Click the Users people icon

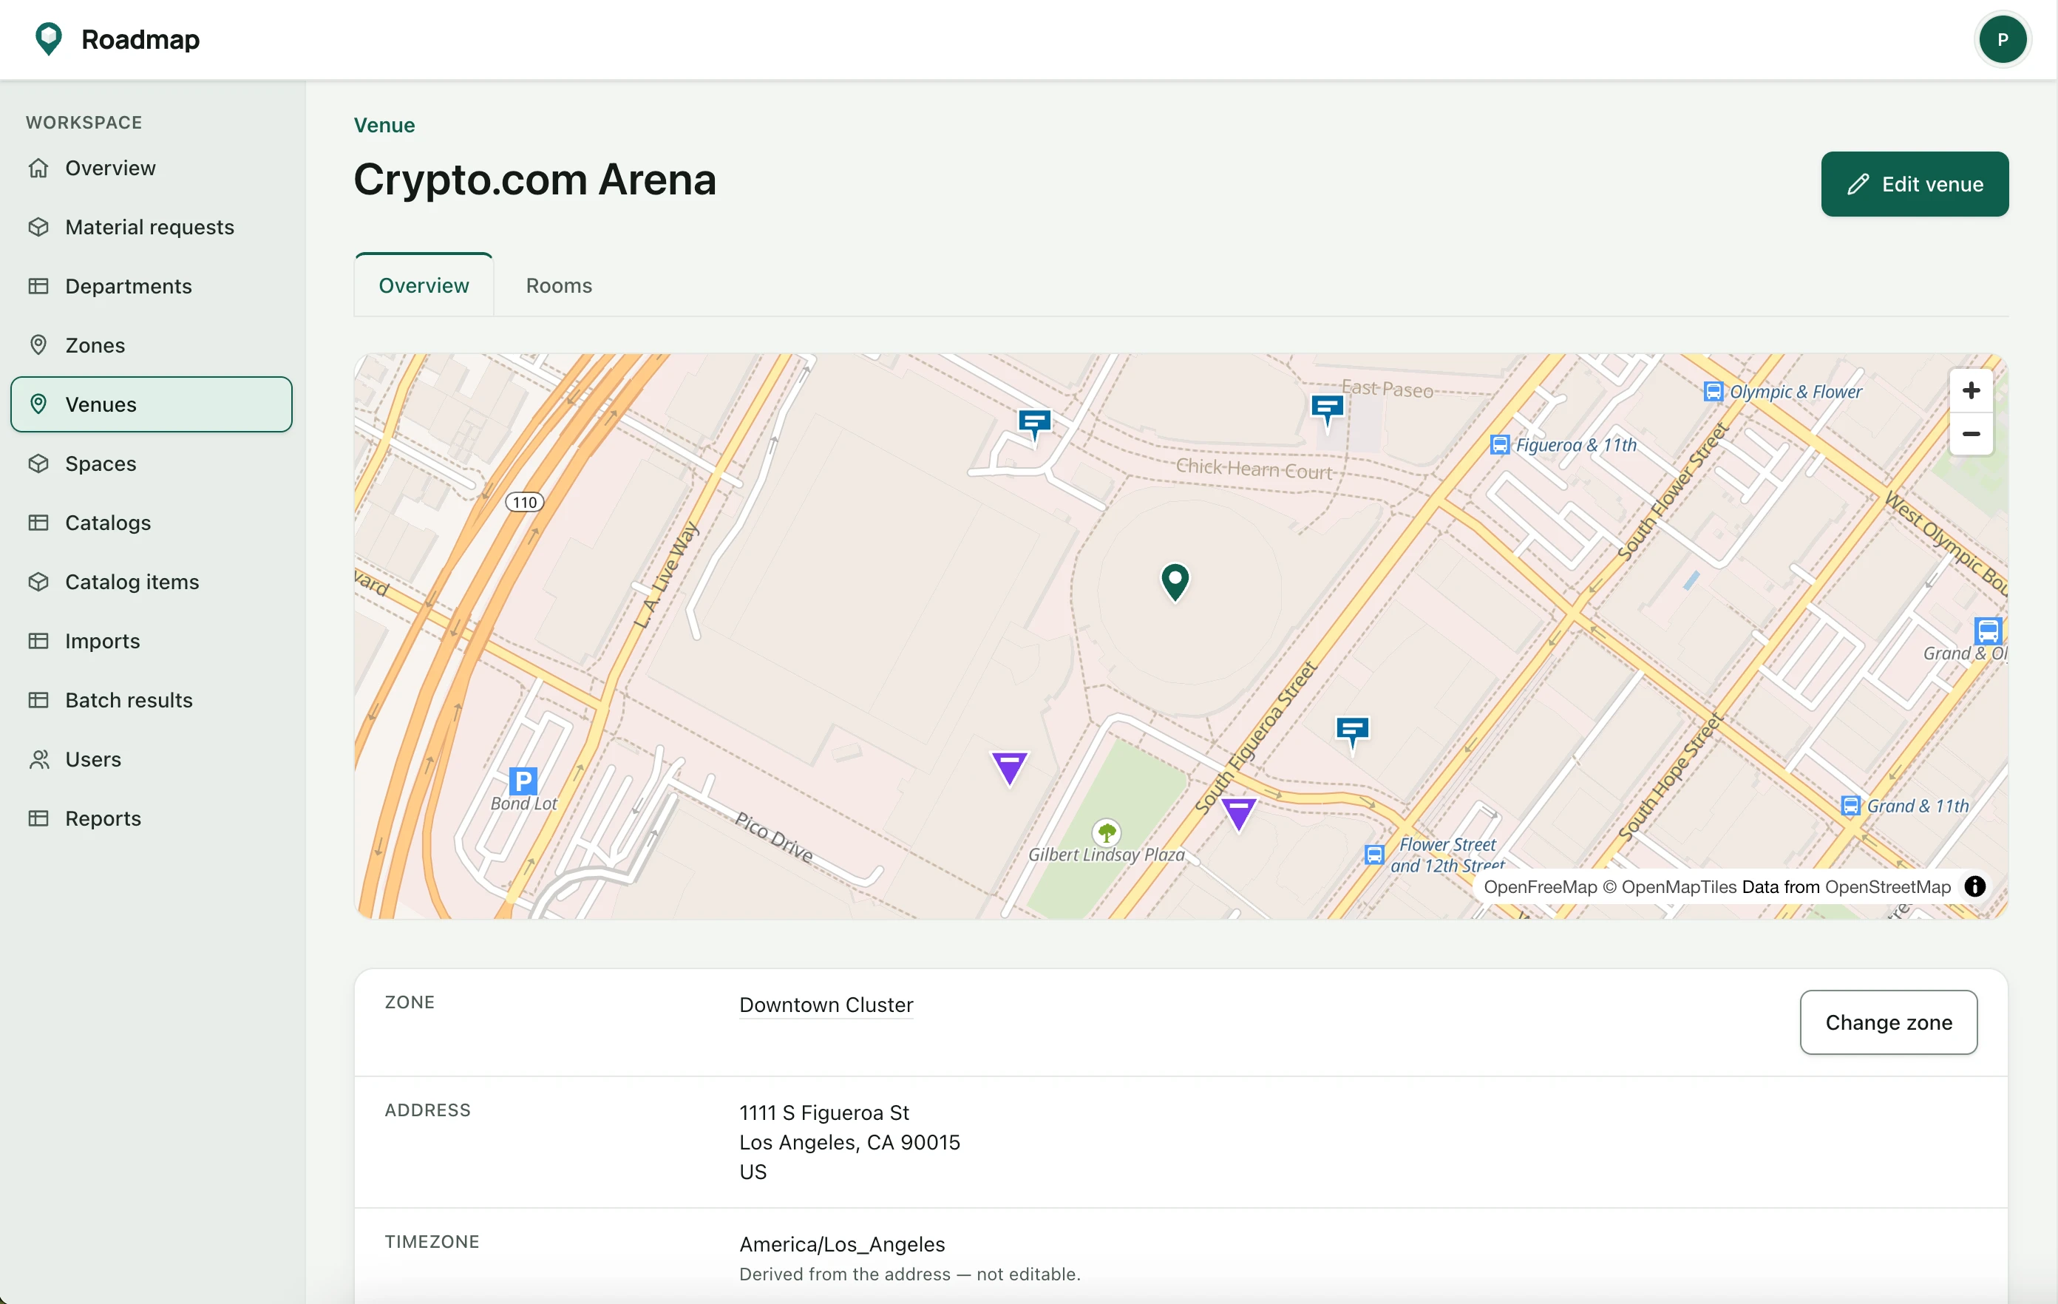38,758
